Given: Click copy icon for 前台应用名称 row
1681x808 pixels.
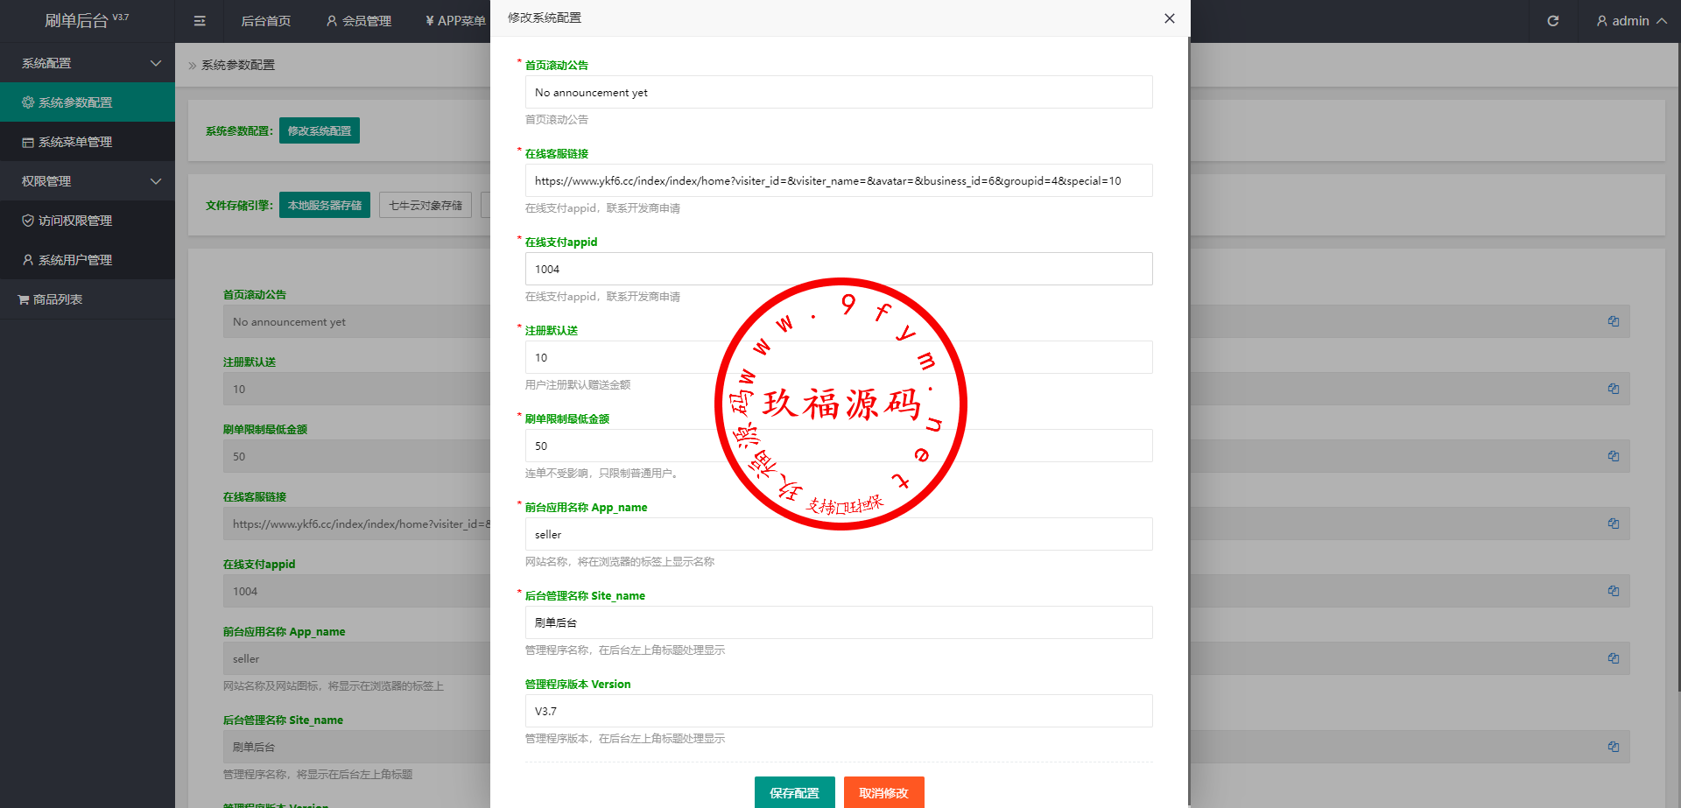Looking at the screenshot, I should coord(1613,658).
